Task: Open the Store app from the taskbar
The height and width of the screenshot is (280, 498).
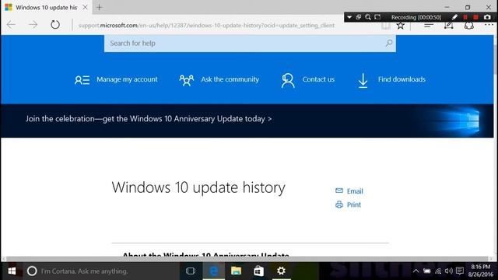Action: (x=258, y=271)
